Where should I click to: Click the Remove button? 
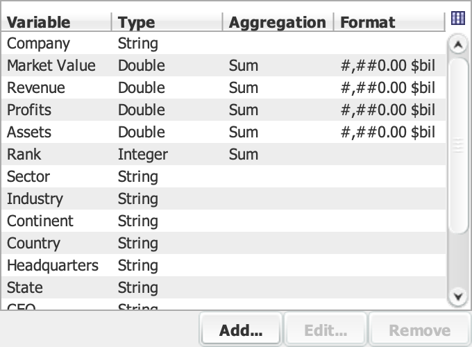(x=419, y=330)
